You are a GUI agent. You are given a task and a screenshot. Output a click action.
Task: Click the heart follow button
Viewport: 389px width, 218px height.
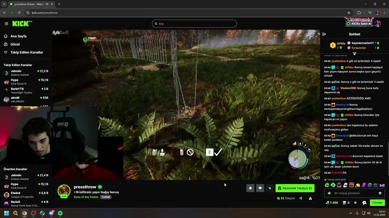tap(260, 188)
